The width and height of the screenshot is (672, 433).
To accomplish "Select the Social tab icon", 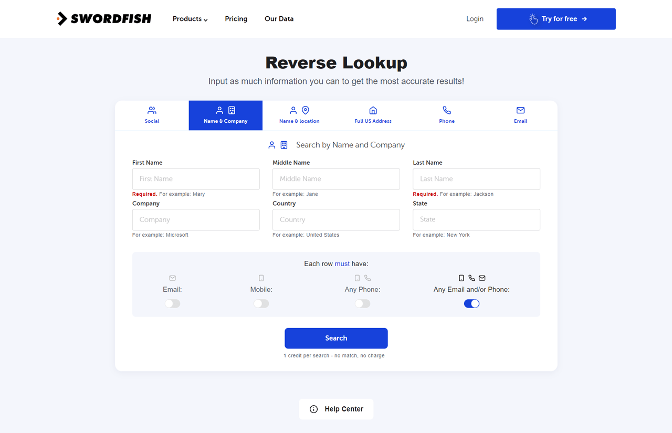I will pyautogui.click(x=151, y=110).
